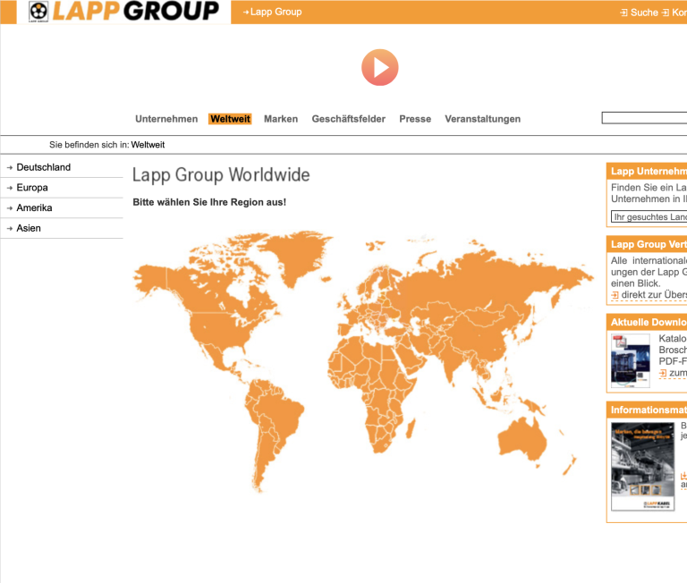
Task: Click Weltweit in the breadcrumb
Action: pyautogui.click(x=148, y=145)
